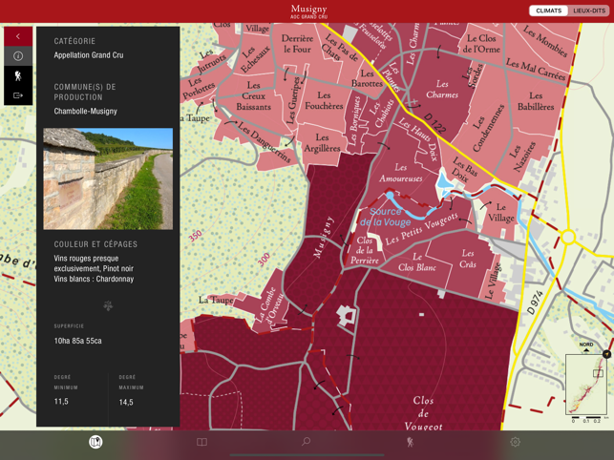
Task: Tap Les Mal Carrées plot
Action: click(x=536, y=69)
